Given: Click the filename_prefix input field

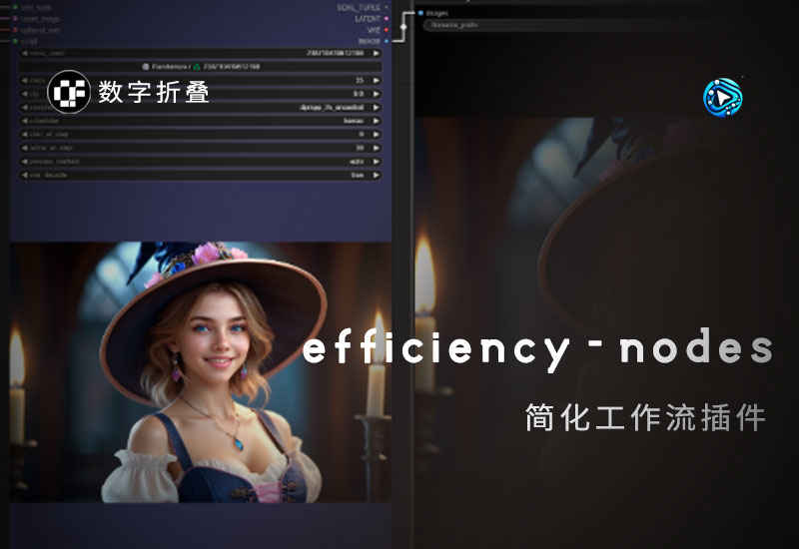Looking at the screenshot, I should (499, 25).
